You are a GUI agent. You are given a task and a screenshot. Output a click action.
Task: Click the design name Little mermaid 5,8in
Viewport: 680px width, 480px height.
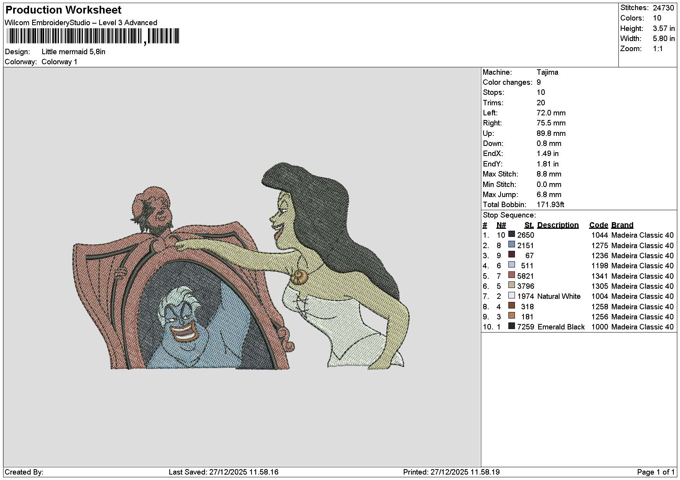point(74,52)
